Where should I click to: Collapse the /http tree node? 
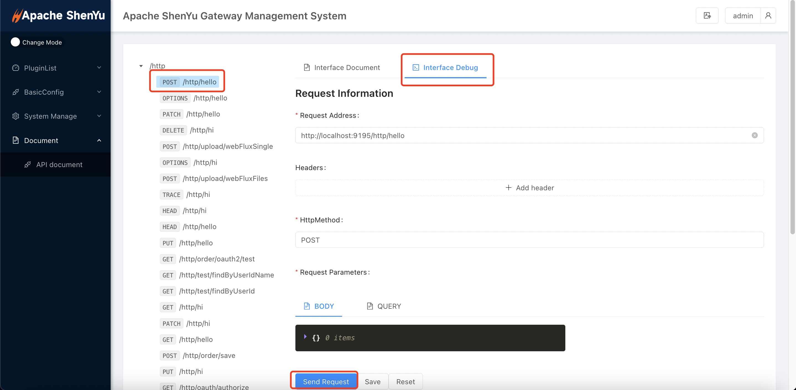coord(141,66)
